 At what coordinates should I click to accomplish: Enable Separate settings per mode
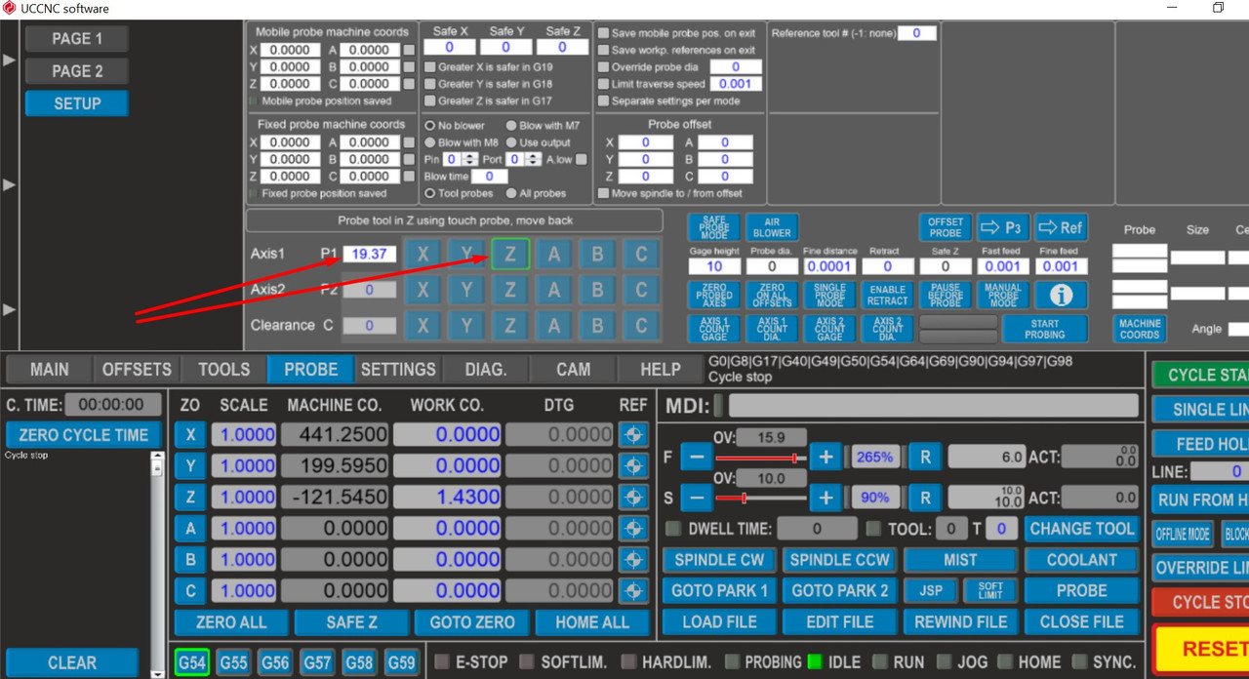(x=603, y=100)
